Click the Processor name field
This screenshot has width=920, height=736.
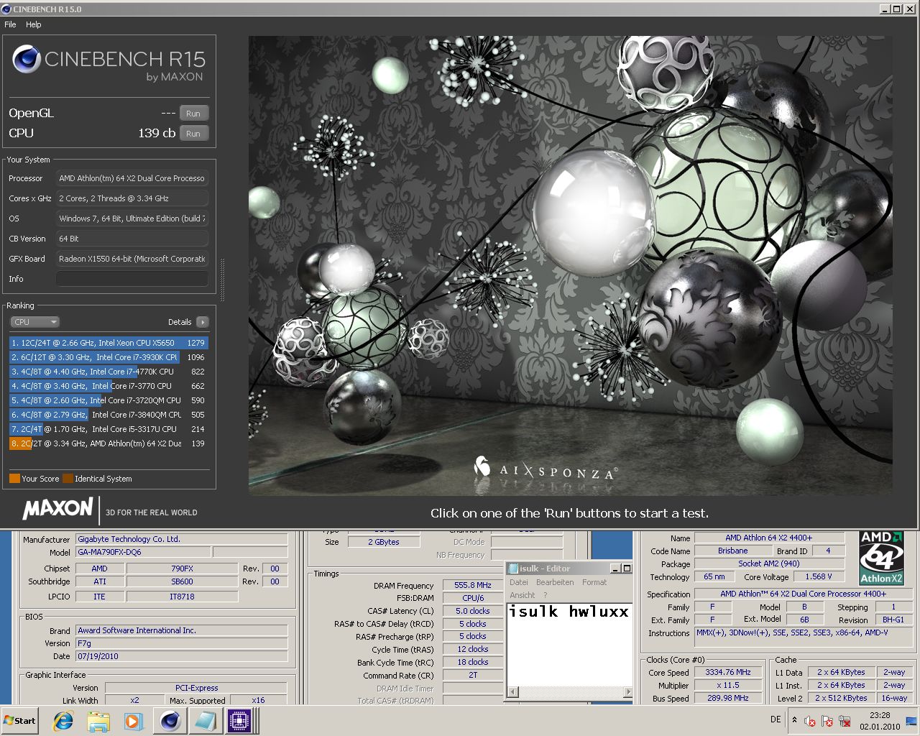[132, 178]
